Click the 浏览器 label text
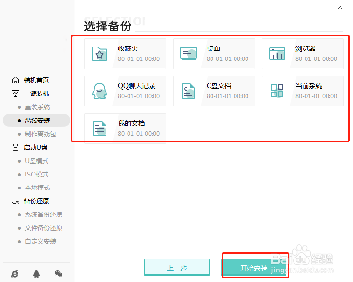This screenshot has width=353, height=282. pos(306,48)
